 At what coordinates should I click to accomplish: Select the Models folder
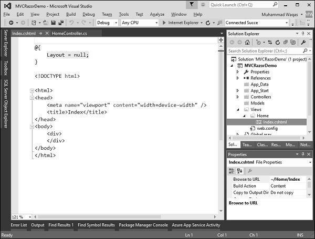pos(257,103)
